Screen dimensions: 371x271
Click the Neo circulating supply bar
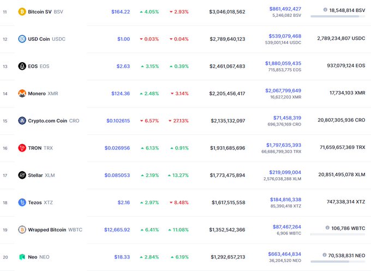[x=338, y=262]
